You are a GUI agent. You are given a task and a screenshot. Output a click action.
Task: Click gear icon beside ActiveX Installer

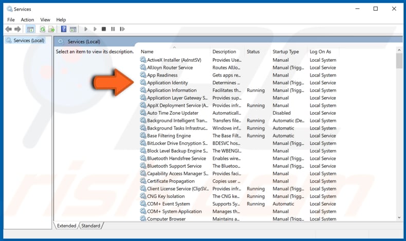[x=143, y=60]
